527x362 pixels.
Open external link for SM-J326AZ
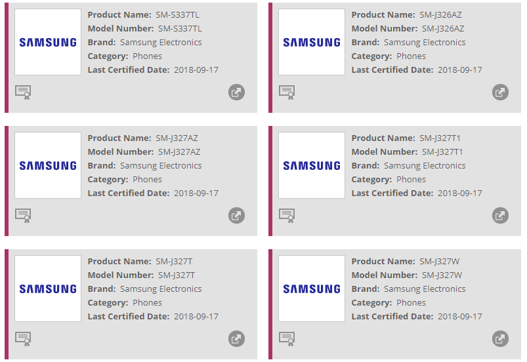click(x=500, y=92)
